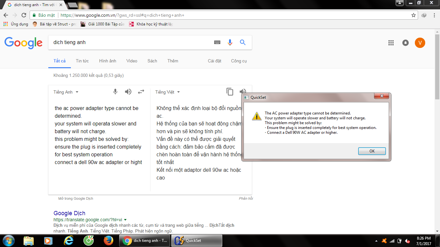Image resolution: width=440 pixels, height=247 pixels.
Task: Open the Windows Start menu
Action: [8, 241]
